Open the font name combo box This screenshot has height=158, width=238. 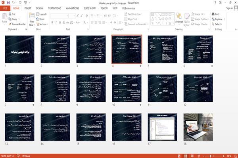tap(59, 15)
